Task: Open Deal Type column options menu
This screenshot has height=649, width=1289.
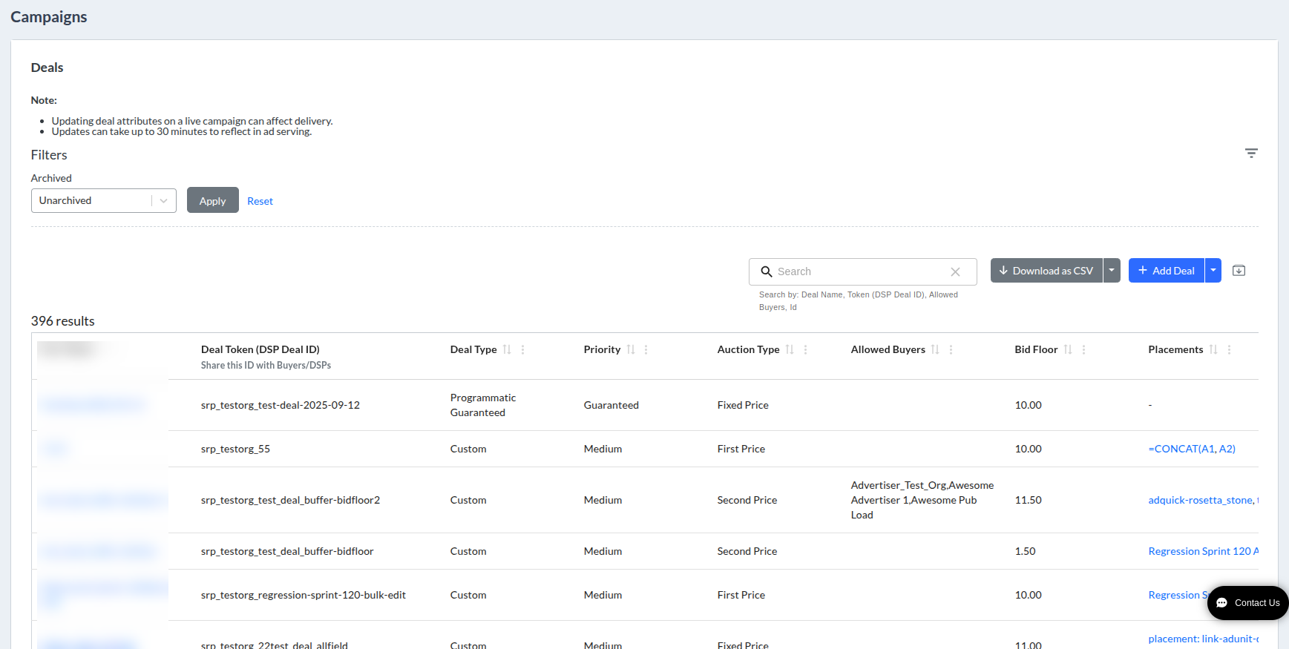Action: pos(522,349)
